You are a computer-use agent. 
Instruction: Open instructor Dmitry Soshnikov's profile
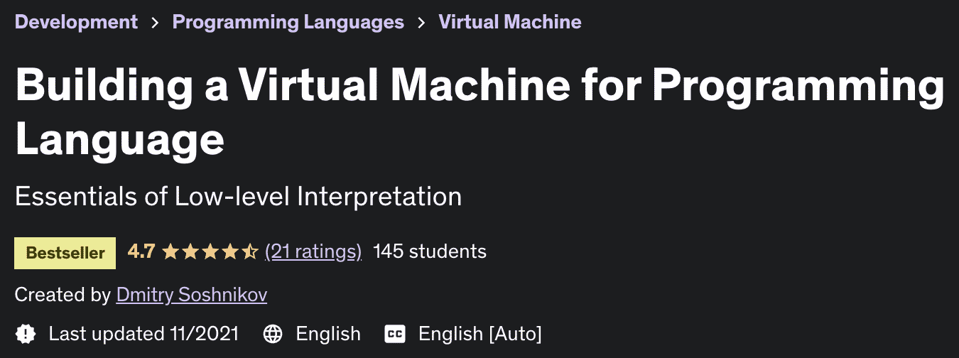(x=191, y=295)
